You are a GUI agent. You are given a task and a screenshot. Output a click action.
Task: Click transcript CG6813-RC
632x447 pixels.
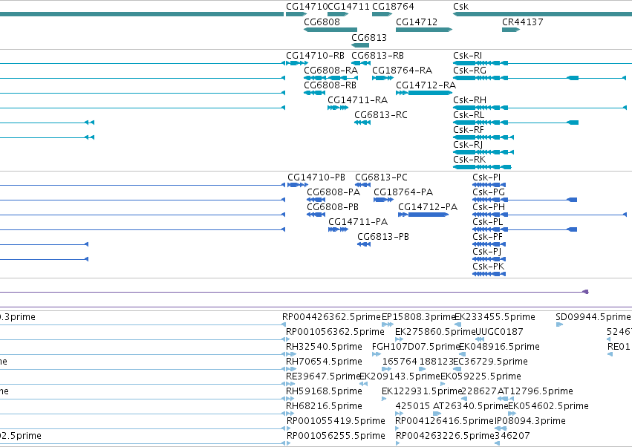click(x=381, y=115)
